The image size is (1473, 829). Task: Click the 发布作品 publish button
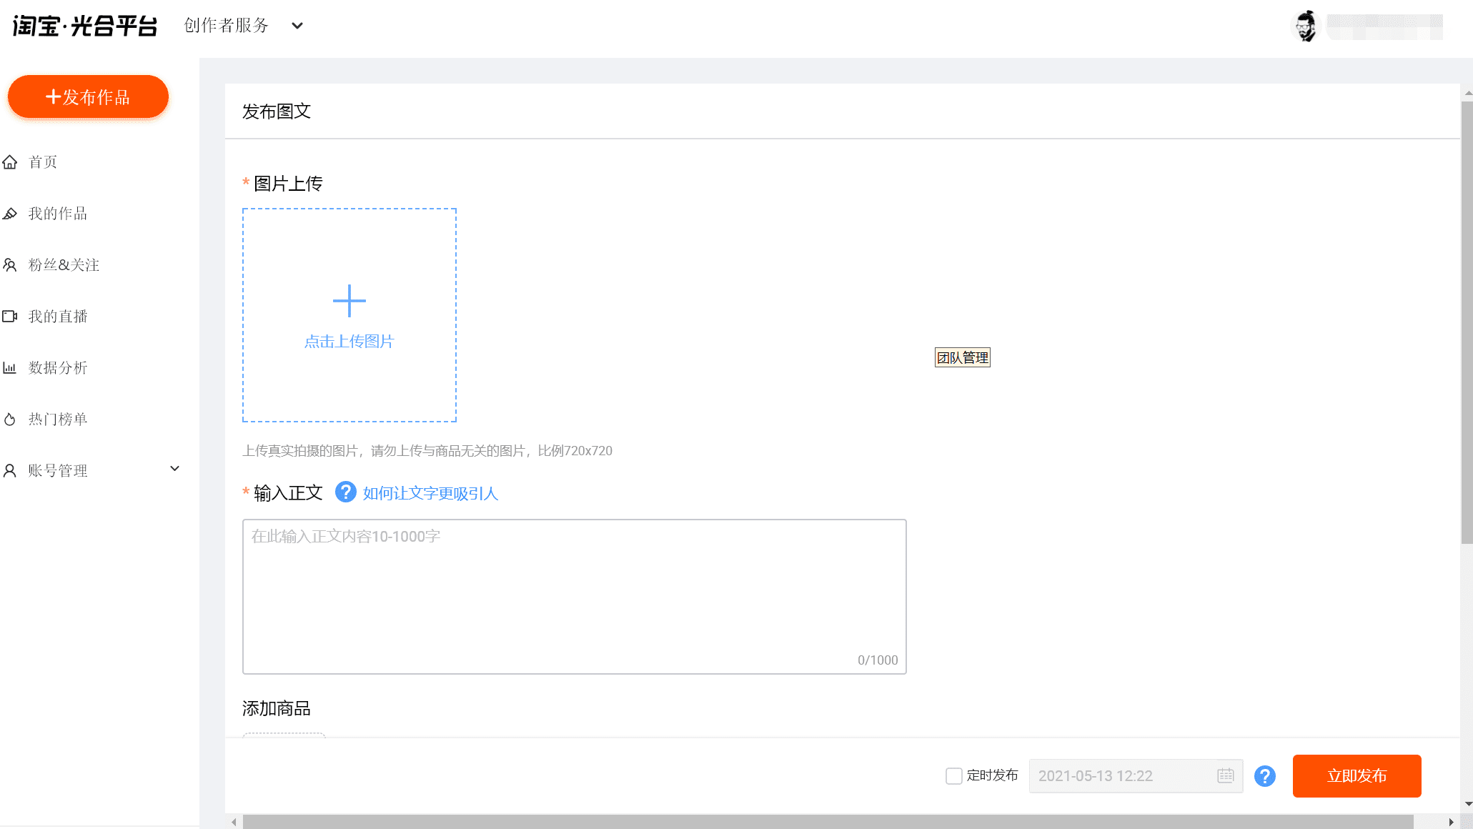pyautogui.click(x=88, y=96)
